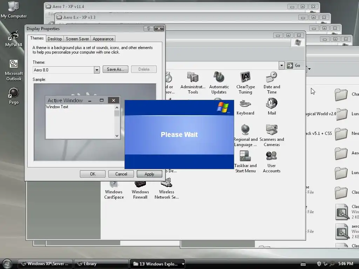Confirm with the OK button
The image size is (359, 269).
[x=93, y=174]
